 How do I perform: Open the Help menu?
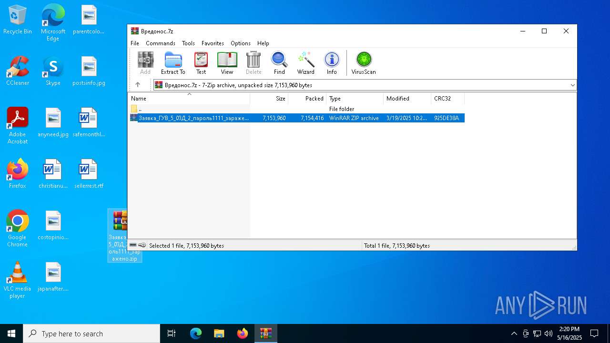pyautogui.click(x=263, y=43)
